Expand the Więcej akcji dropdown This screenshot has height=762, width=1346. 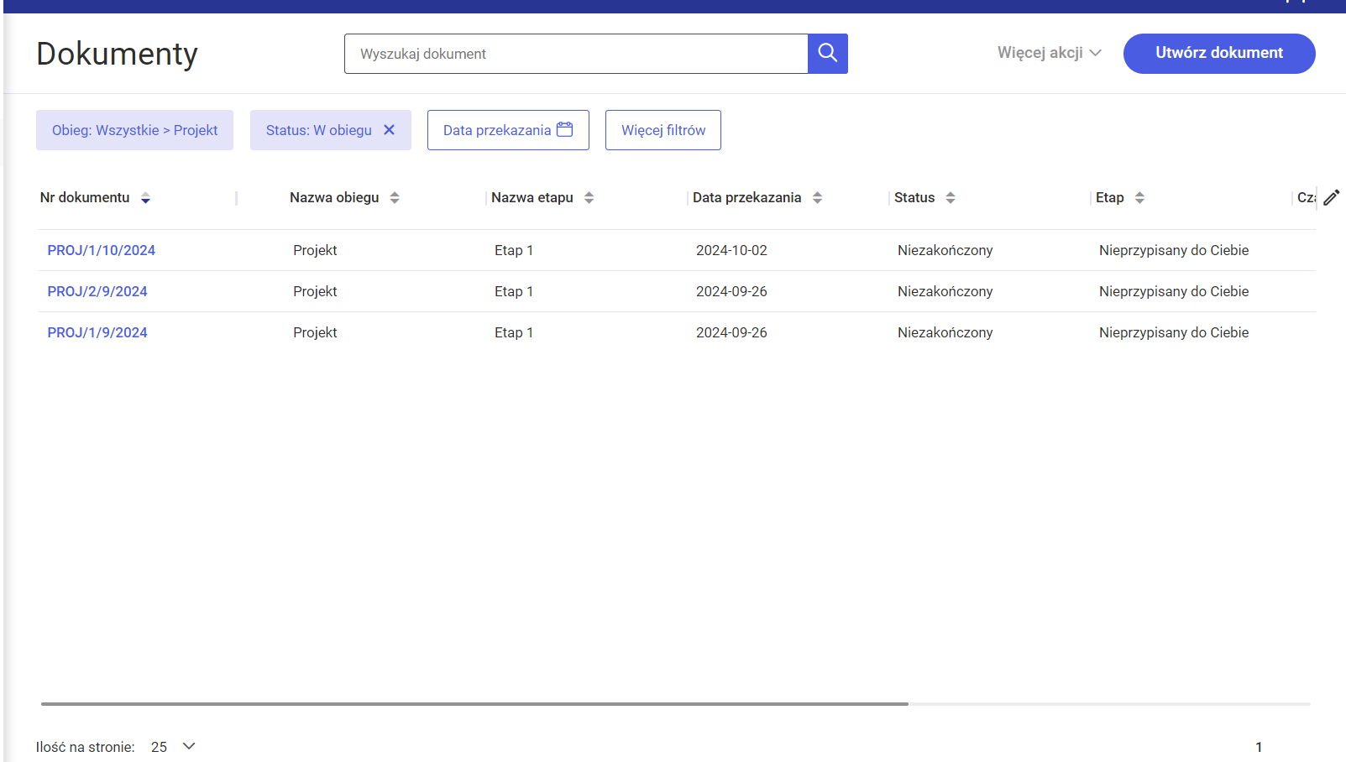click(1049, 53)
